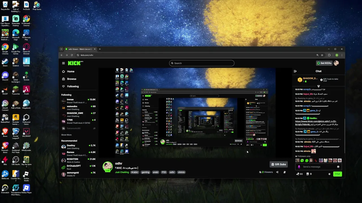
Task: Launch Battle.net desktop shortcut
Action: point(5,175)
